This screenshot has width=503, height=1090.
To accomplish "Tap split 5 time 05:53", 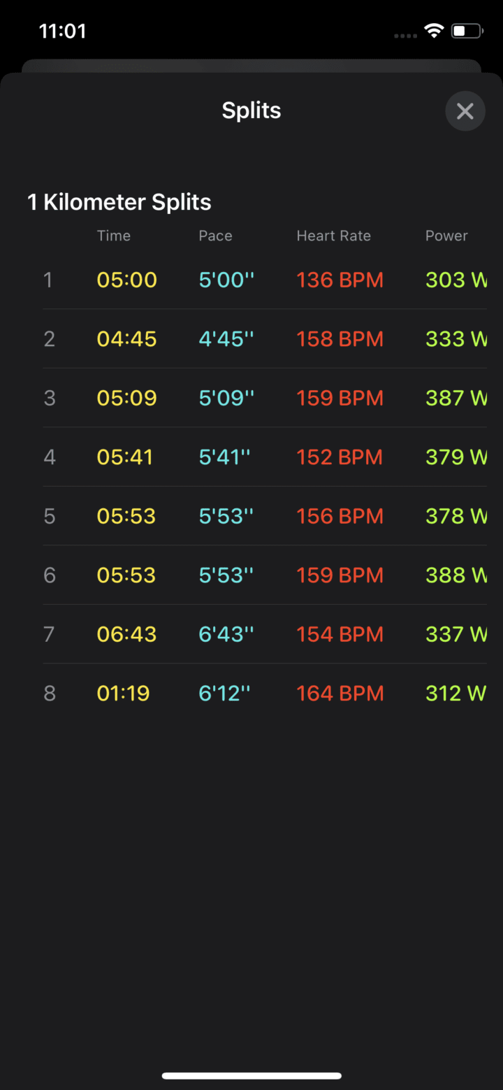I will pyautogui.click(x=127, y=516).
